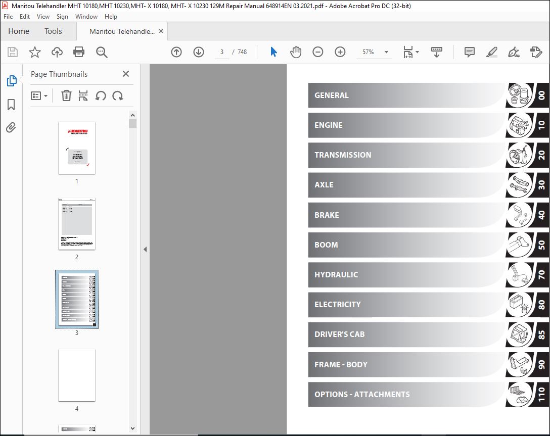
Task: Open the Attachments paperclip panel
Action: pos(11,127)
